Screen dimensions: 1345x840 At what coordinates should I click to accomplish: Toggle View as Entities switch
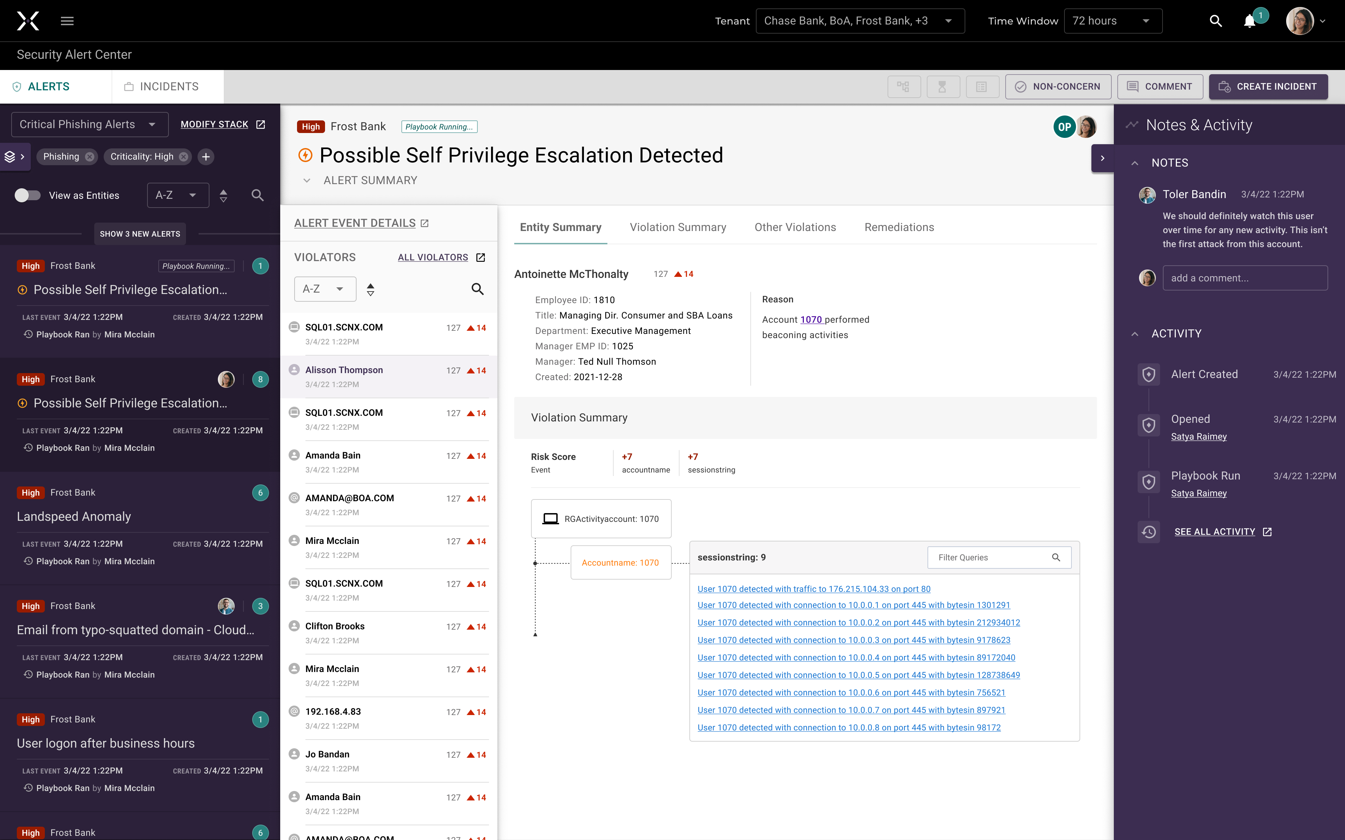[27, 196]
